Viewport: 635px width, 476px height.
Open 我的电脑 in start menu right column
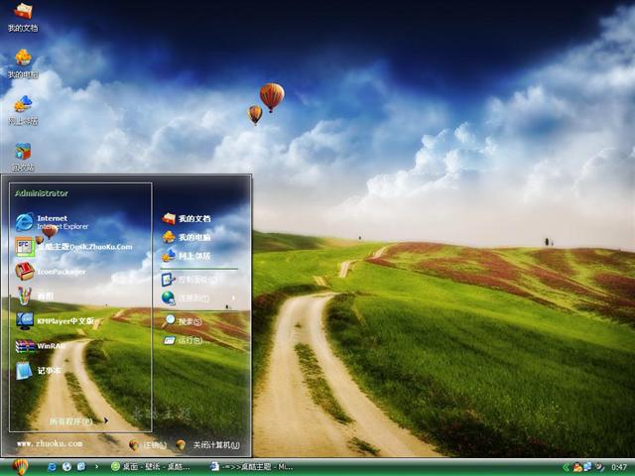pyautogui.click(x=187, y=237)
